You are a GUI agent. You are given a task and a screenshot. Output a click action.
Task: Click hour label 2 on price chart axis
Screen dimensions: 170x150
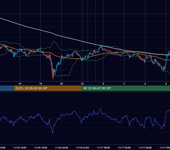click(124, 84)
